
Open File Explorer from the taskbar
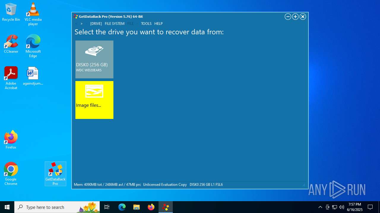(137, 207)
